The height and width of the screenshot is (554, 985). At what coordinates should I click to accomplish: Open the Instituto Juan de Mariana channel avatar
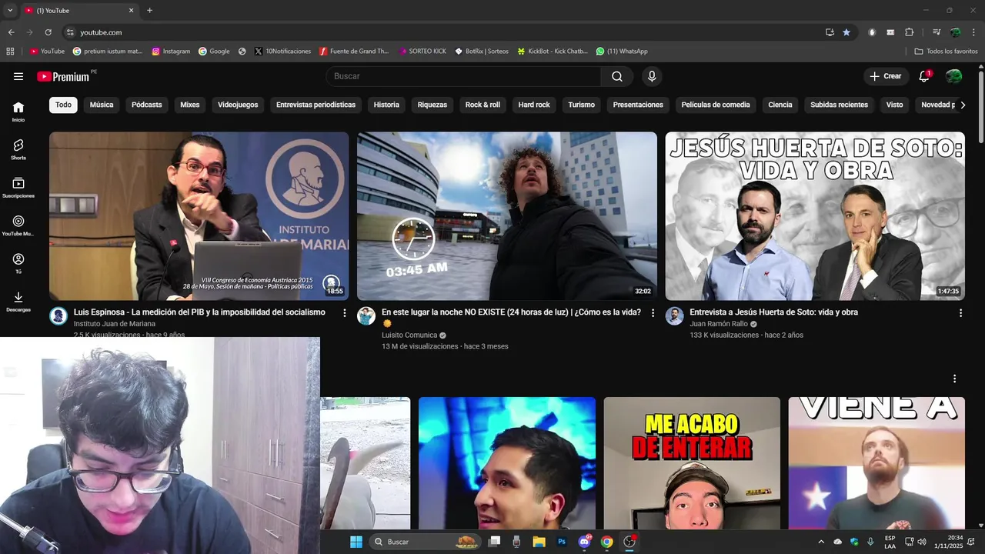pyautogui.click(x=58, y=316)
